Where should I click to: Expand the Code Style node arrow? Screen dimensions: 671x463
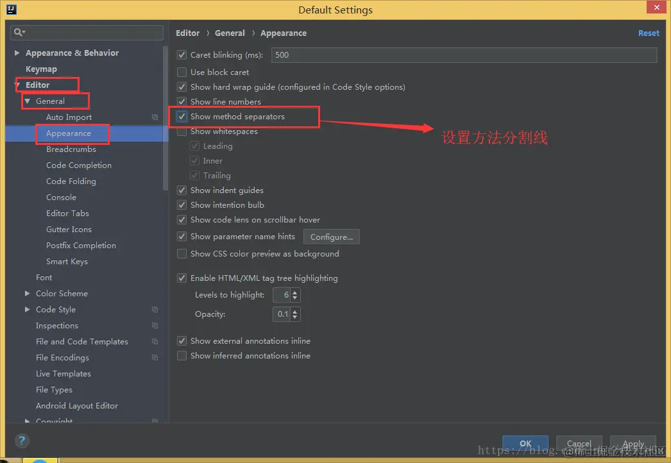coord(28,309)
